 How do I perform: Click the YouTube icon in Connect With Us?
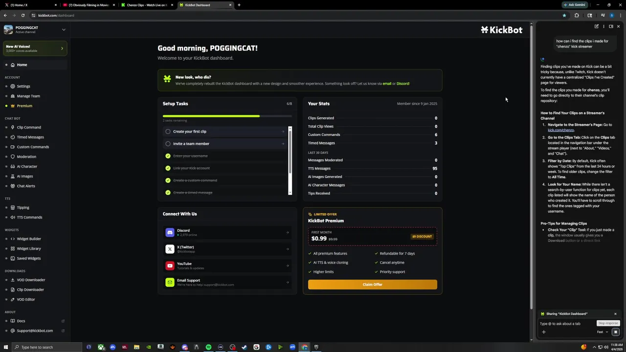[170, 266]
